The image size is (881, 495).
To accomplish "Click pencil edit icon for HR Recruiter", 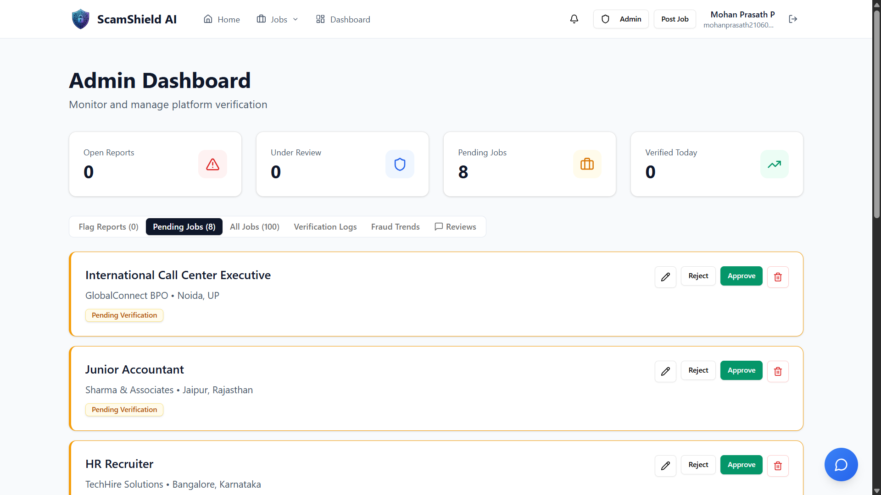I will click(665, 466).
